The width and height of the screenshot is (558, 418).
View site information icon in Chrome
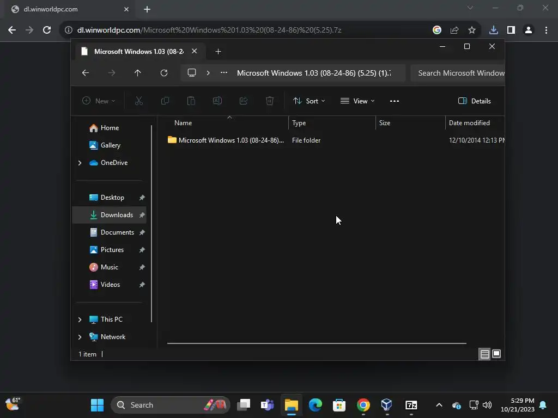[69, 30]
